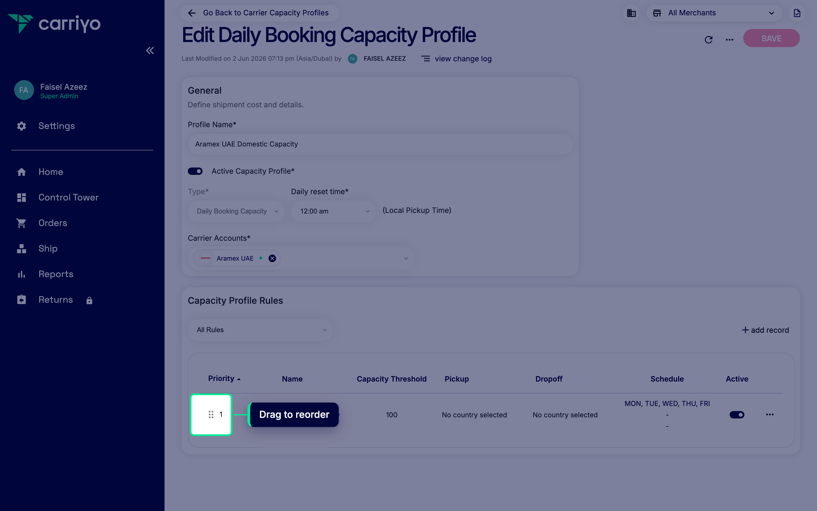Click the Aramex logo in chip

tap(206, 258)
